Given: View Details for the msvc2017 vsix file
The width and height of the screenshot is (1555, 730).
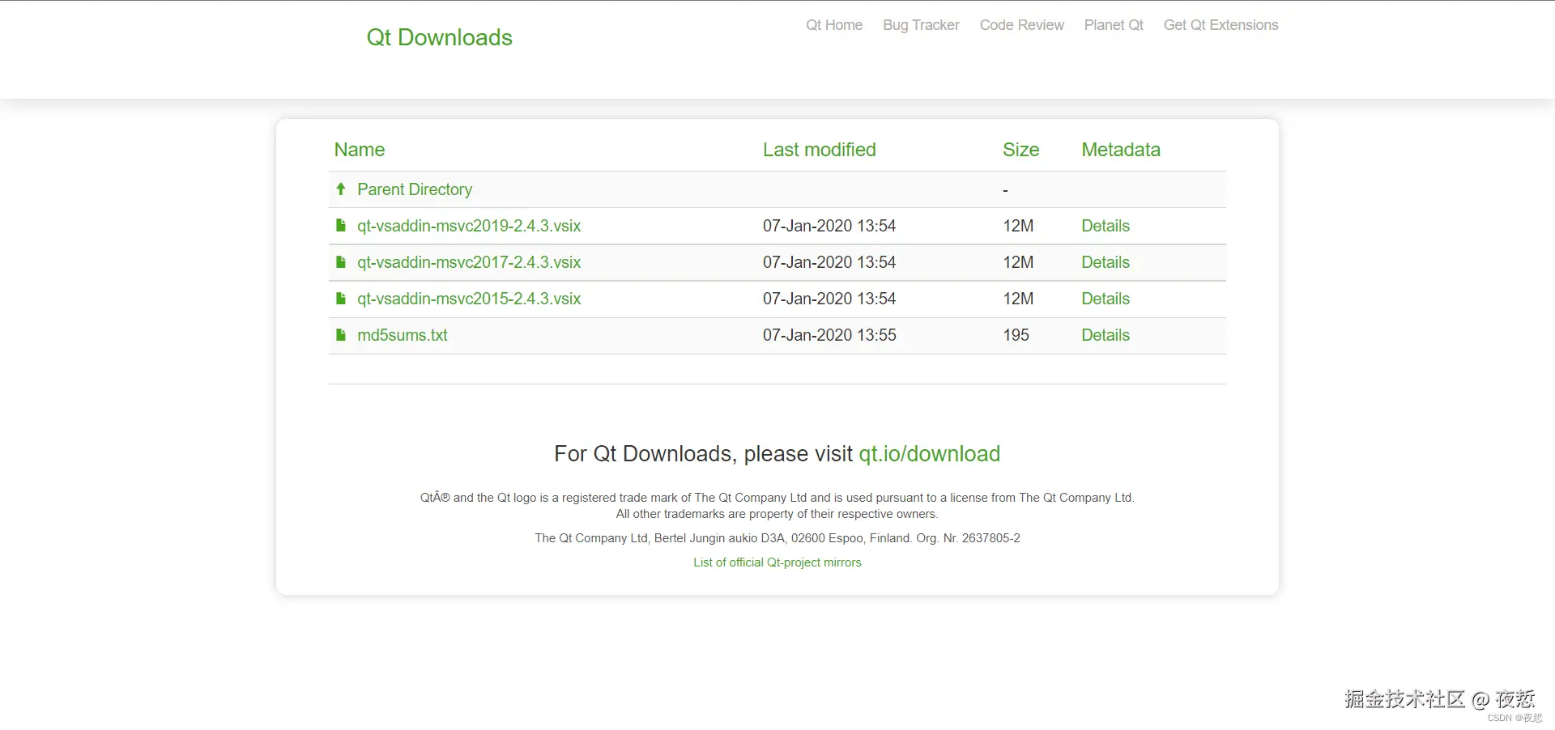Looking at the screenshot, I should click(x=1106, y=262).
